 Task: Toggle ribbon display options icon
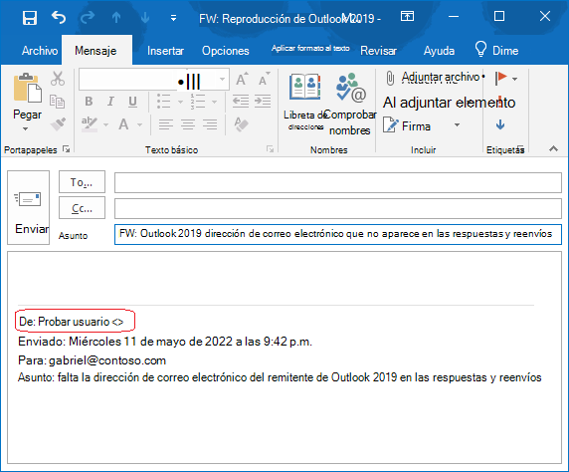(x=407, y=16)
